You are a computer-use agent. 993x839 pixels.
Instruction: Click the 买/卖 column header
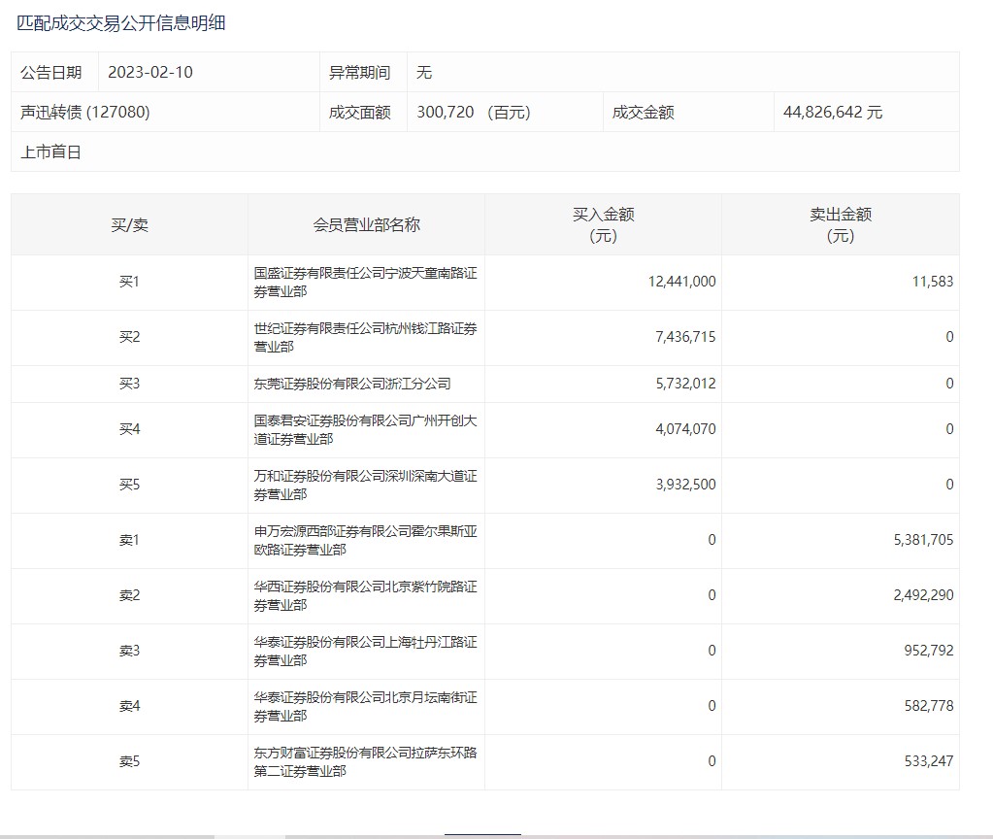pos(129,224)
